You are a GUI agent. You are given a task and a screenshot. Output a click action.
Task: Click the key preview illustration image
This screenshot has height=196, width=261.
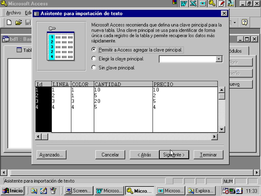click(x=61, y=46)
